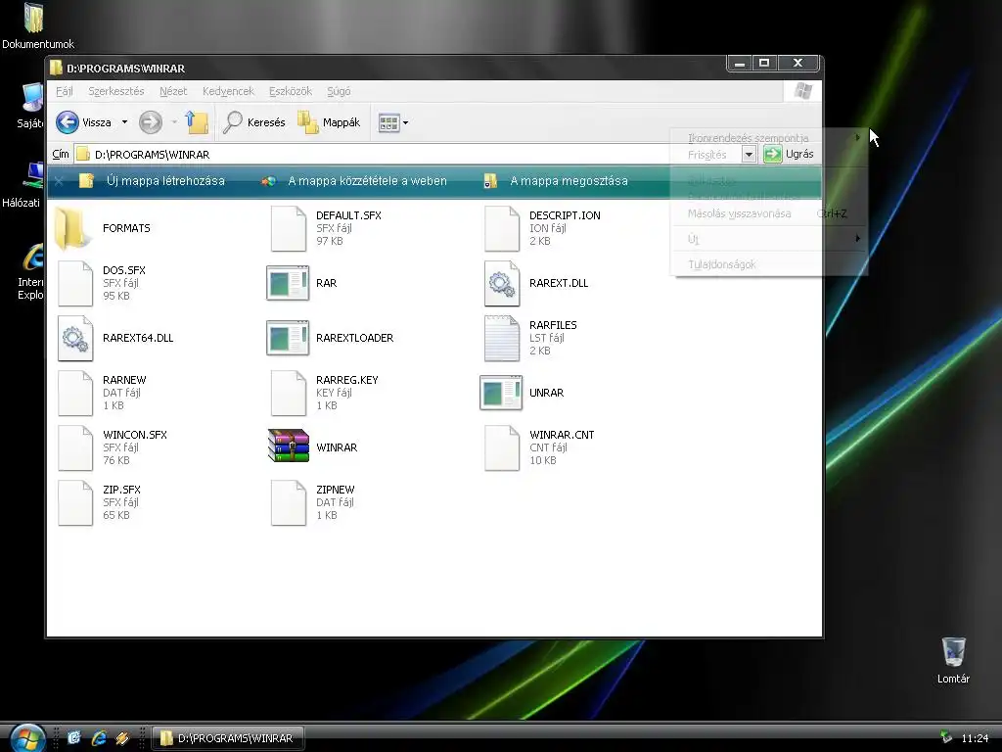Close the blue task bar strip
Viewport: 1002px width, 752px height.
(59, 181)
